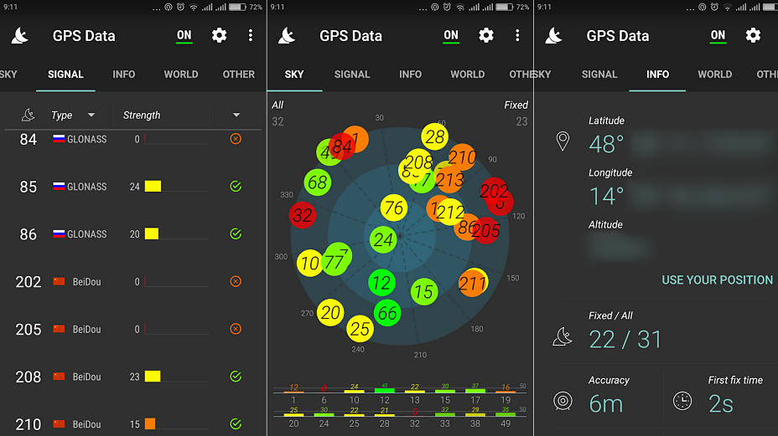Viewport: 778px width, 436px height.
Task: Click the clock icon for First fix time
Action: (682, 401)
